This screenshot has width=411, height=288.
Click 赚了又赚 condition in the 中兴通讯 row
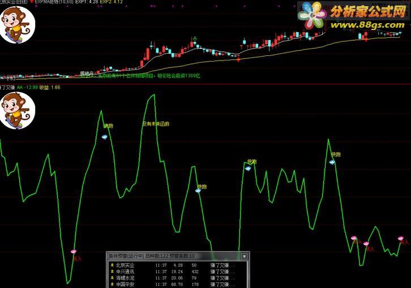pos(222,272)
